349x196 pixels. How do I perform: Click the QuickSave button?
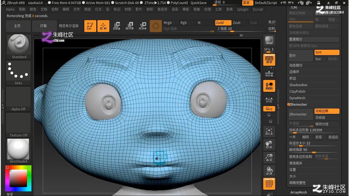click(198, 3)
